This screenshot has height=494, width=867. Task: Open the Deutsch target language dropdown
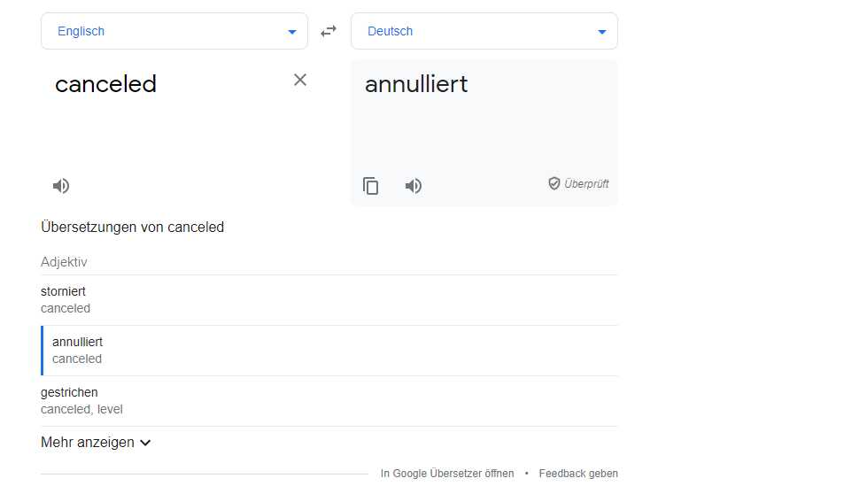601,32
